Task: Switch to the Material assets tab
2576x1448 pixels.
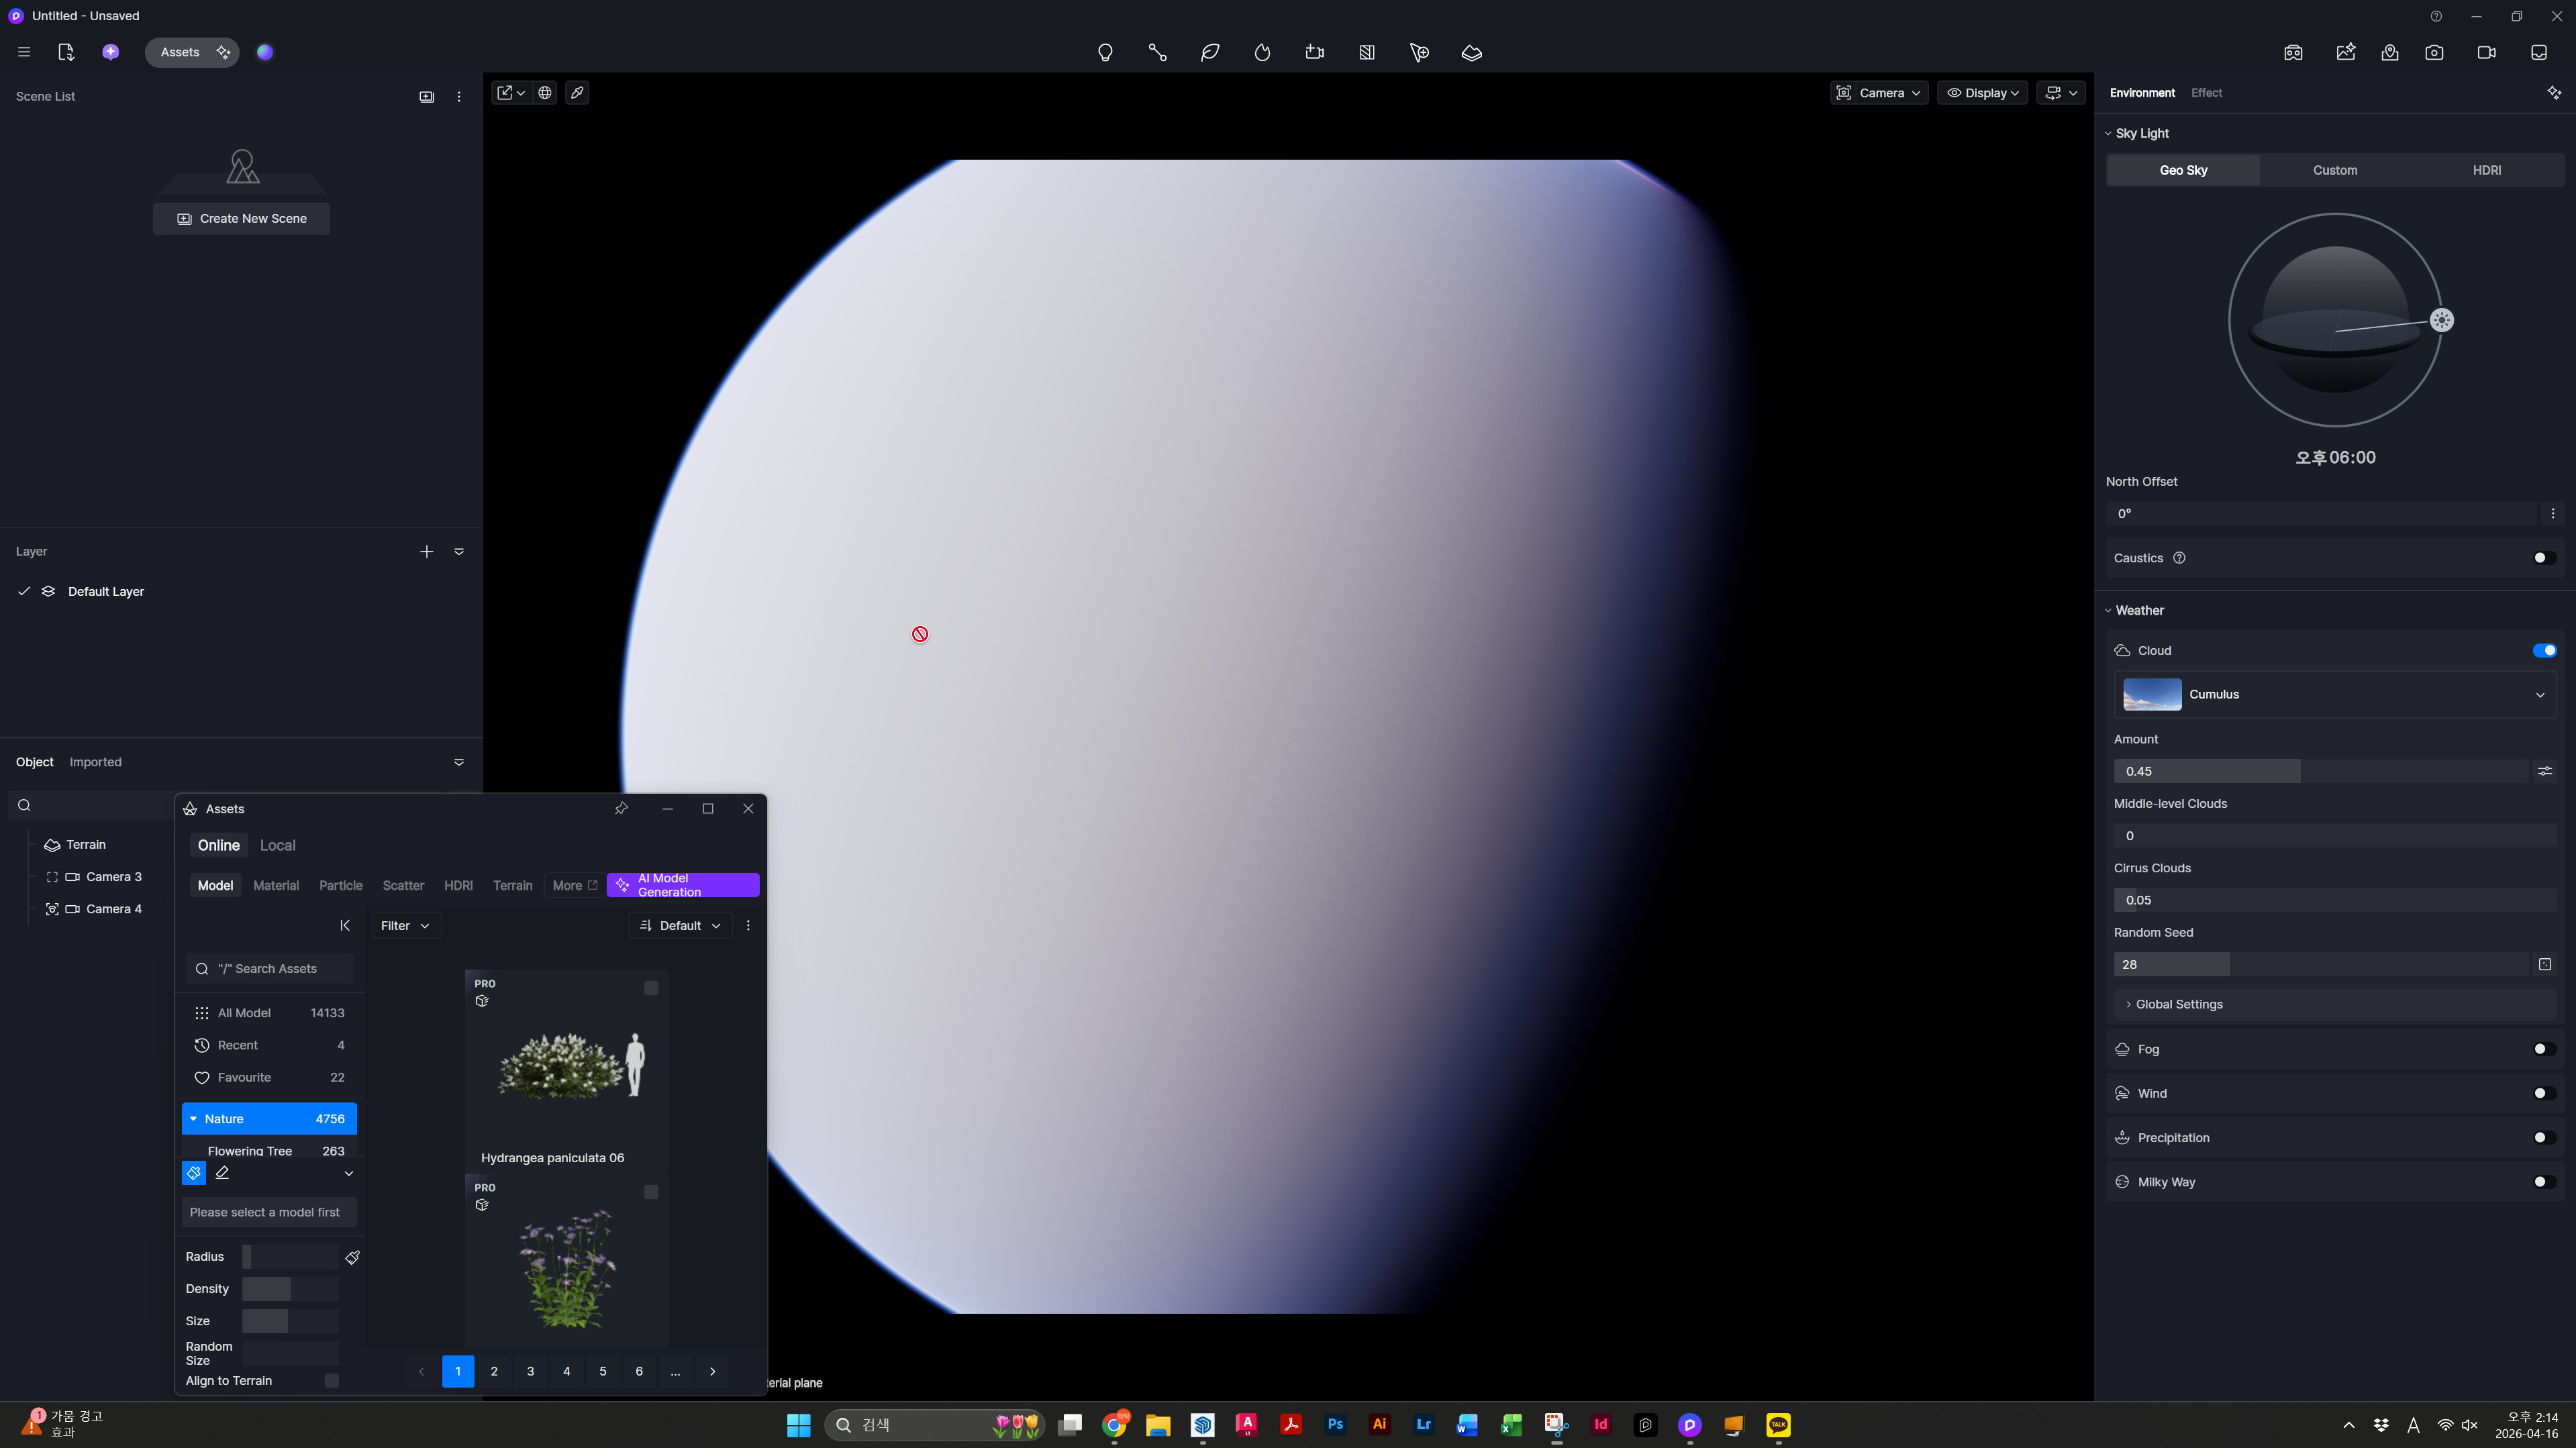Action: tap(276, 885)
